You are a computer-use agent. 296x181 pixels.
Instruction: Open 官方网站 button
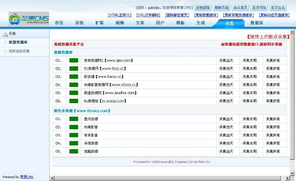259,8
